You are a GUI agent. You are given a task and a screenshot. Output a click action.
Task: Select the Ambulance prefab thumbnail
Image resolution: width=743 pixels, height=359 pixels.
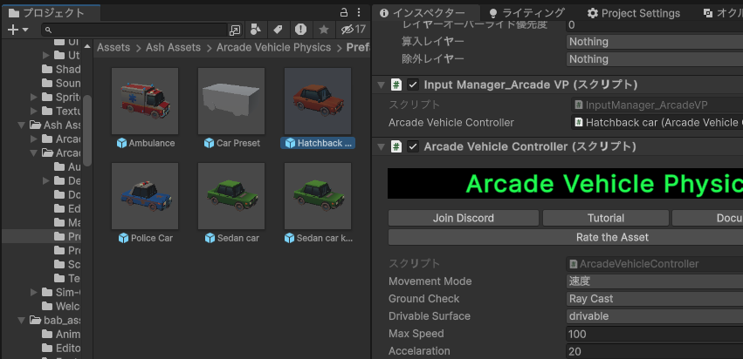[146, 101]
